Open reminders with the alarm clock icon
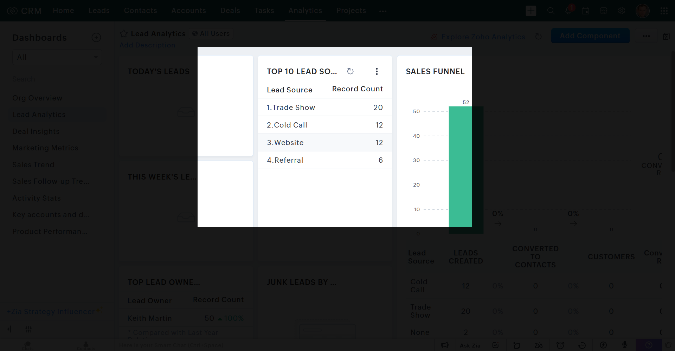675x351 pixels. click(560, 345)
